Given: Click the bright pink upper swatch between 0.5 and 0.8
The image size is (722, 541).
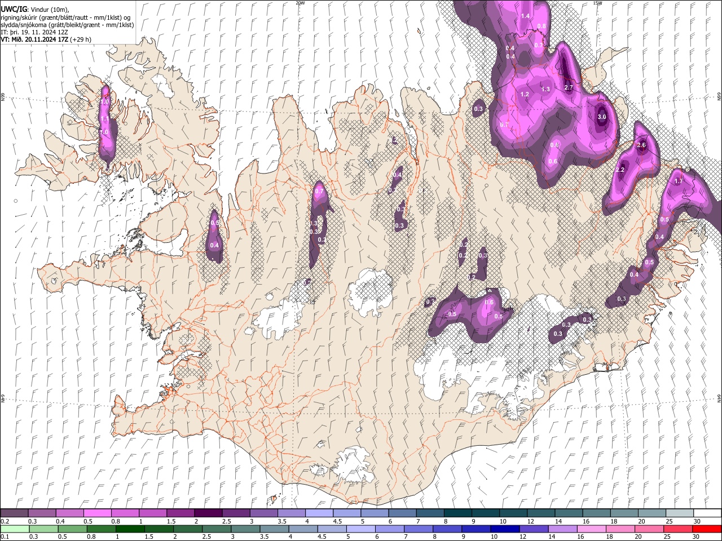Looking at the screenshot, I should coord(97,513).
